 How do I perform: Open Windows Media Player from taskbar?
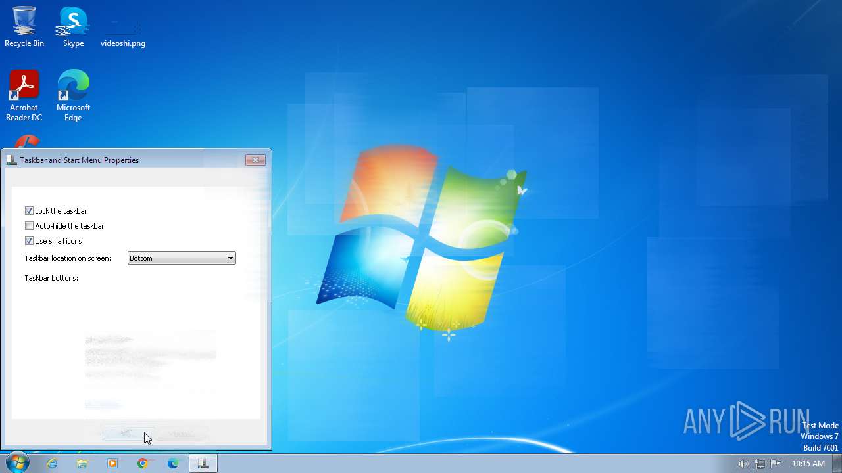pyautogui.click(x=112, y=463)
